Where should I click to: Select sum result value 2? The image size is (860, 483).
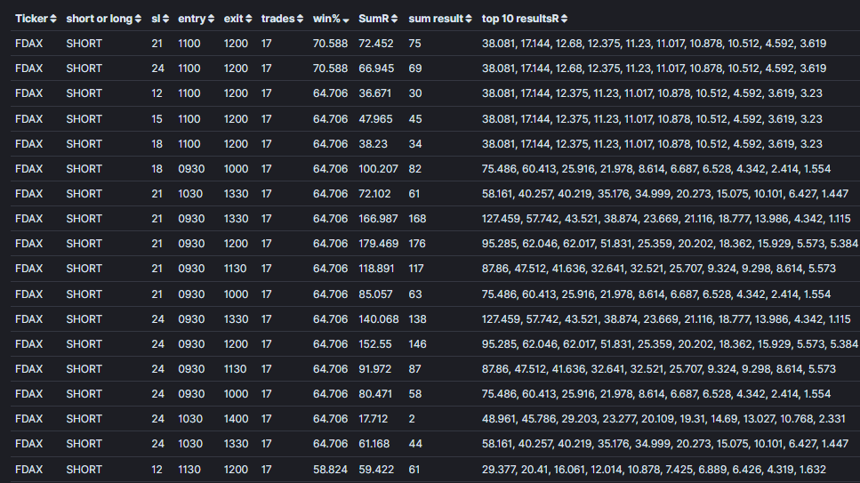click(x=412, y=419)
